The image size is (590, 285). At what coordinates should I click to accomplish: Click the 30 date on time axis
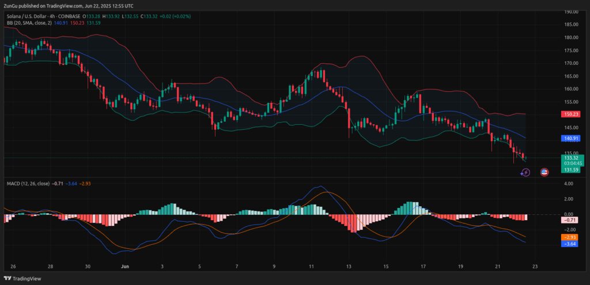(88, 267)
